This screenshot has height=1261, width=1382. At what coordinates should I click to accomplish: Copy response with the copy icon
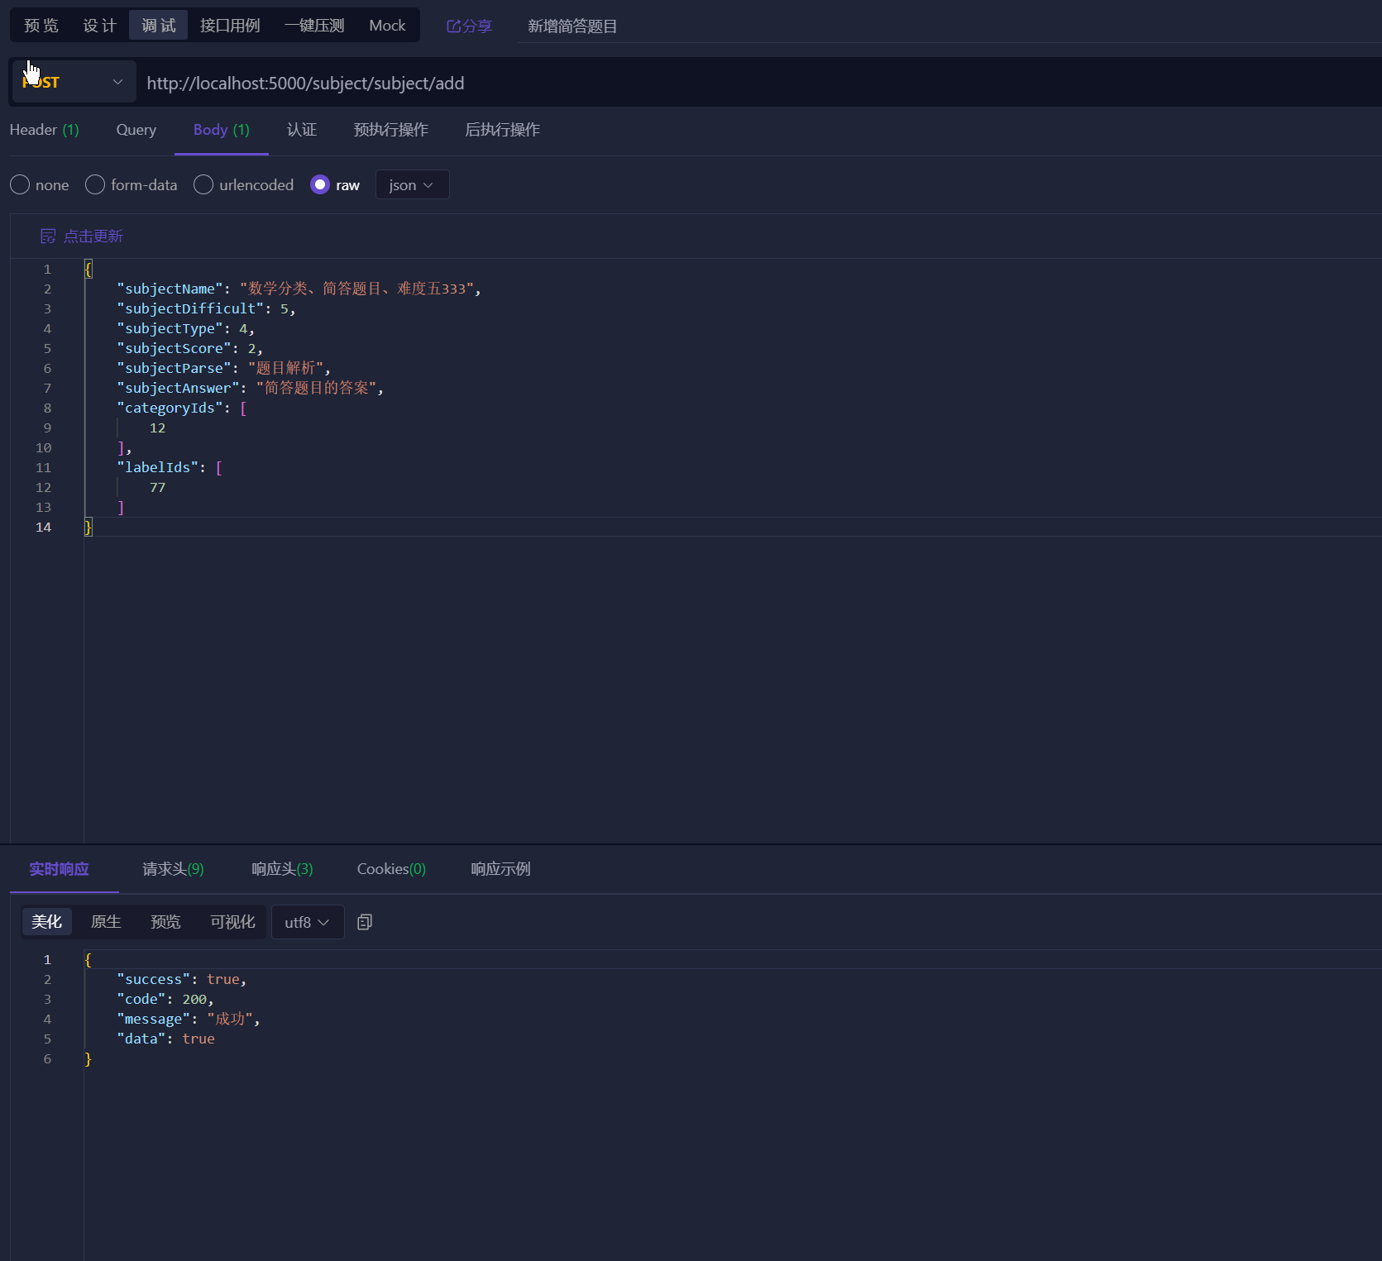365,922
